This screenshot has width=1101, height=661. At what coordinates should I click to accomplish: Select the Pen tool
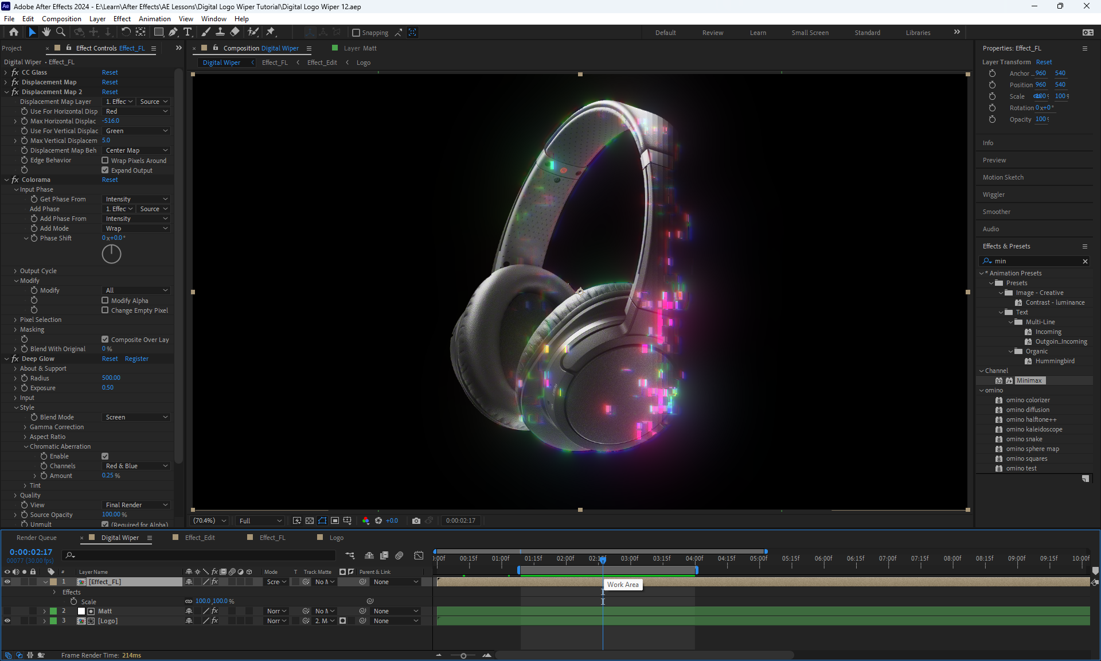pos(173,32)
